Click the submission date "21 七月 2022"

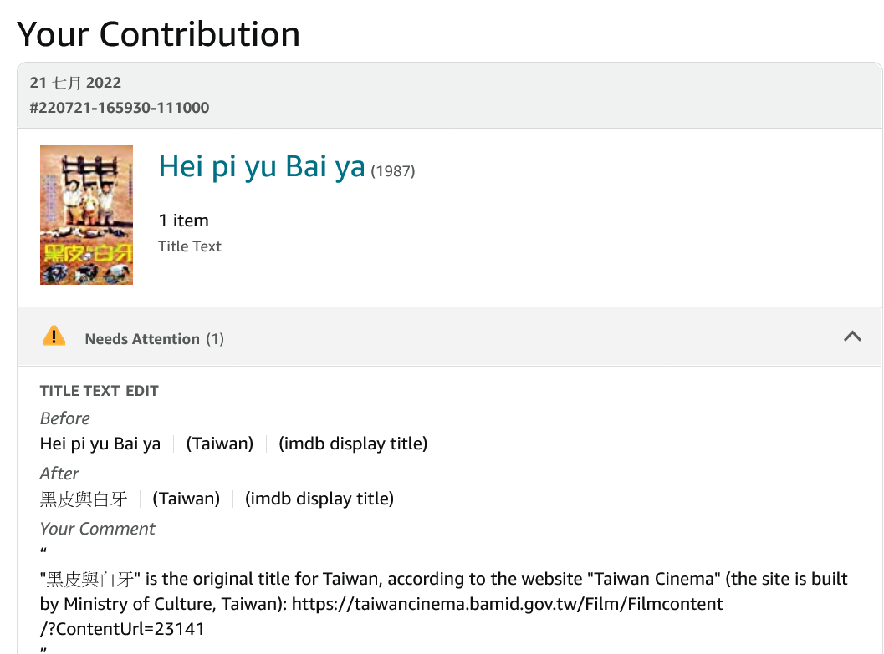pos(75,83)
